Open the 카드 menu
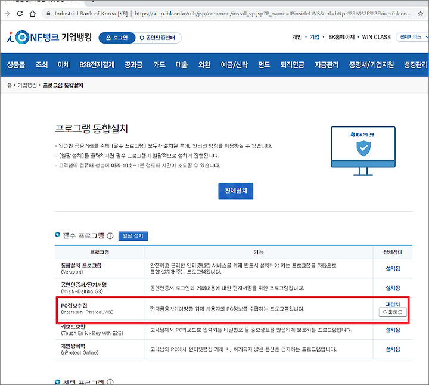Viewport: 429px width, 385px height. point(159,65)
